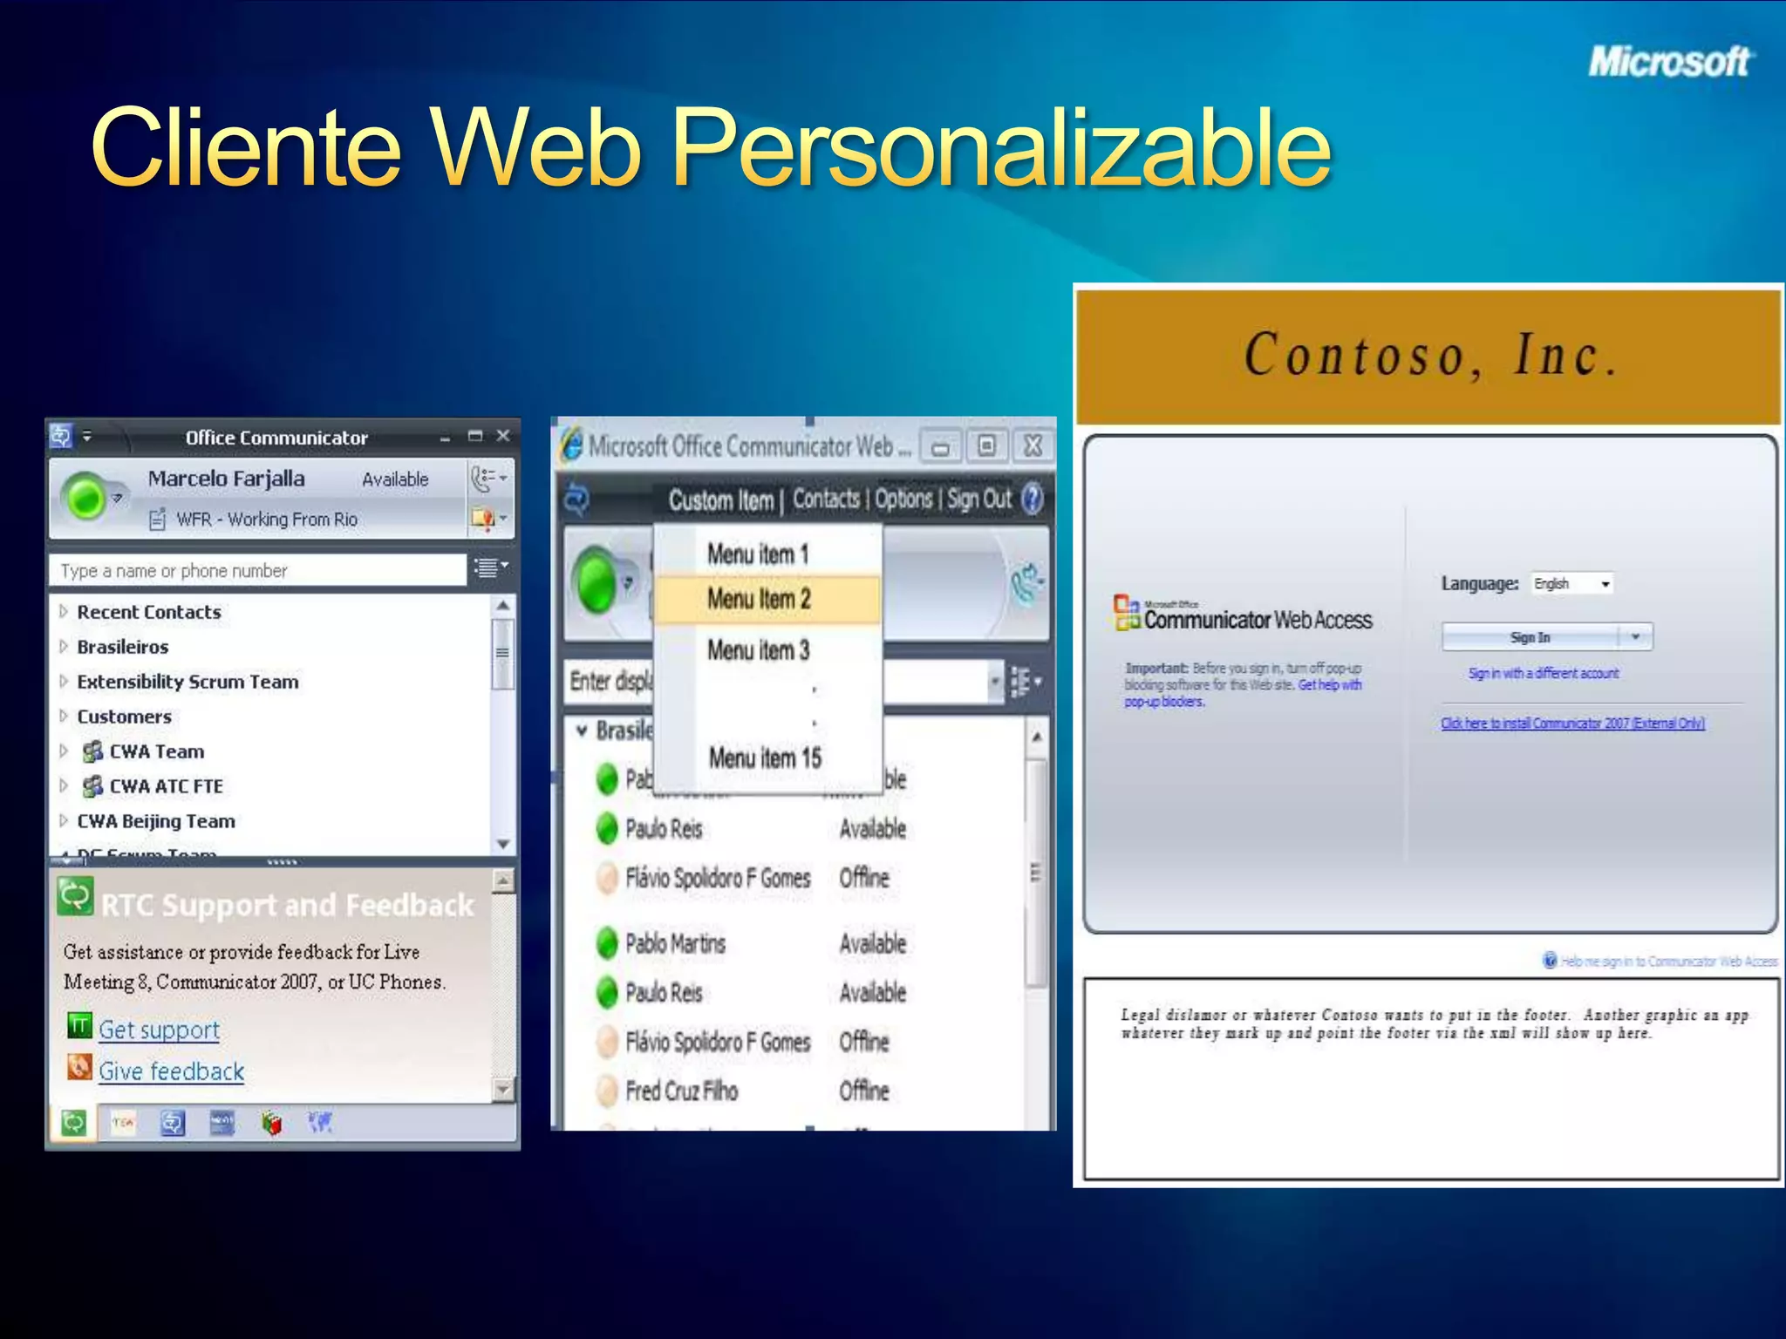1786x1339 pixels.
Task: Expand the Recent Contacts group
Action: coord(63,612)
